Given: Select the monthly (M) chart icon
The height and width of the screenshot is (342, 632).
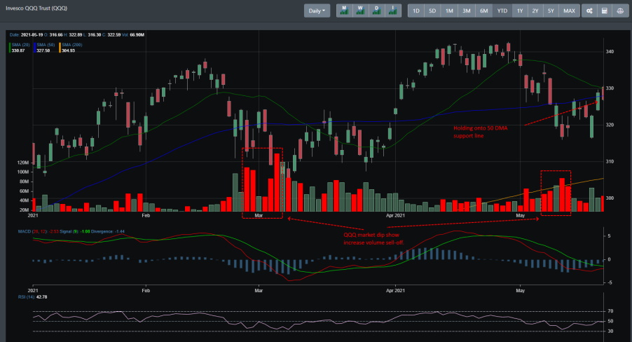Looking at the screenshot, I should pos(344,11).
